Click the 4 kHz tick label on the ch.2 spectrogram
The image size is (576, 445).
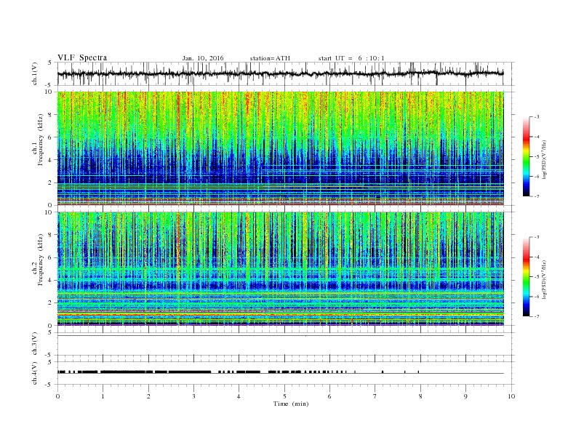51,281
